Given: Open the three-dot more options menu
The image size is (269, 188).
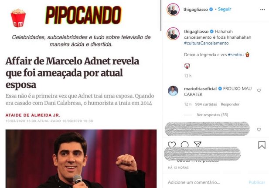Looking at the screenshot, I should (x=262, y=10).
